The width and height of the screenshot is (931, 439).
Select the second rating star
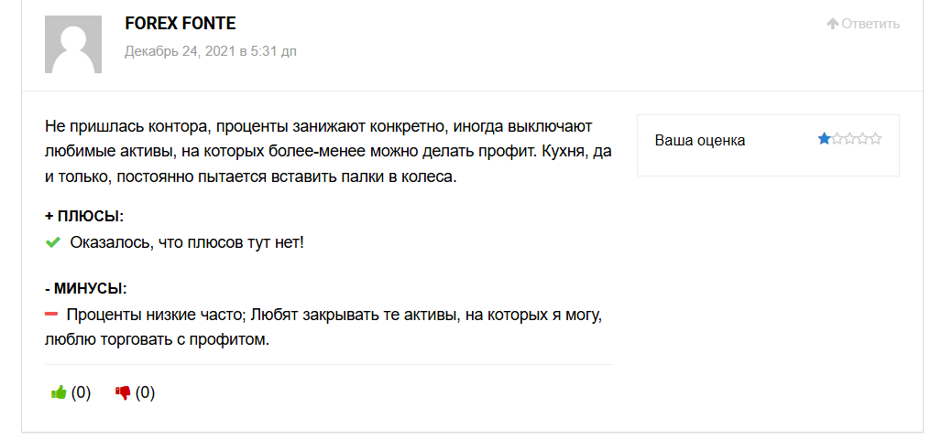click(838, 140)
